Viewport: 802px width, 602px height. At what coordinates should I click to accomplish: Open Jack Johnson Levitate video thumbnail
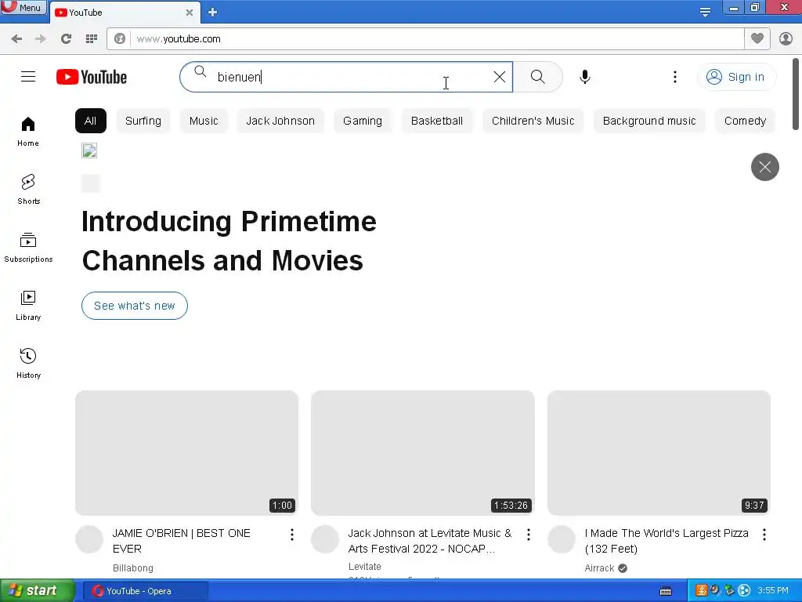[422, 453]
